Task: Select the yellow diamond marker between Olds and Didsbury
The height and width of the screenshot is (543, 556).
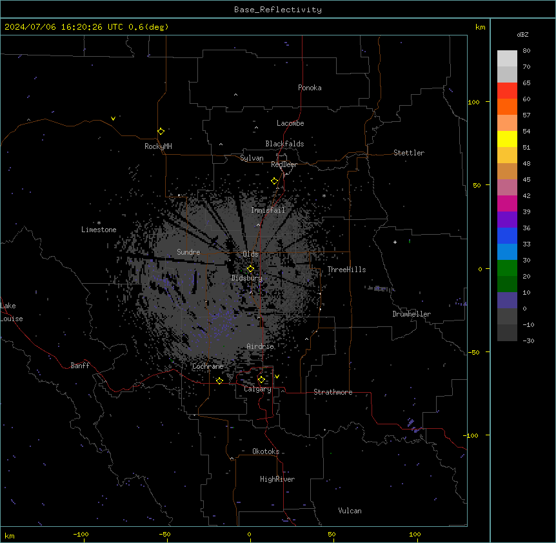Action: click(x=250, y=269)
